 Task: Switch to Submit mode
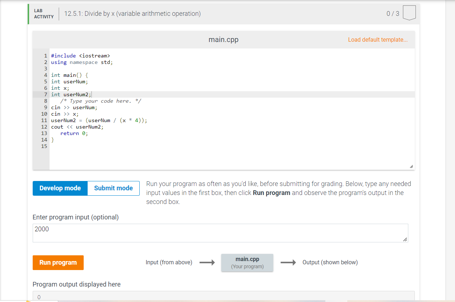click(x=113, y=188)
